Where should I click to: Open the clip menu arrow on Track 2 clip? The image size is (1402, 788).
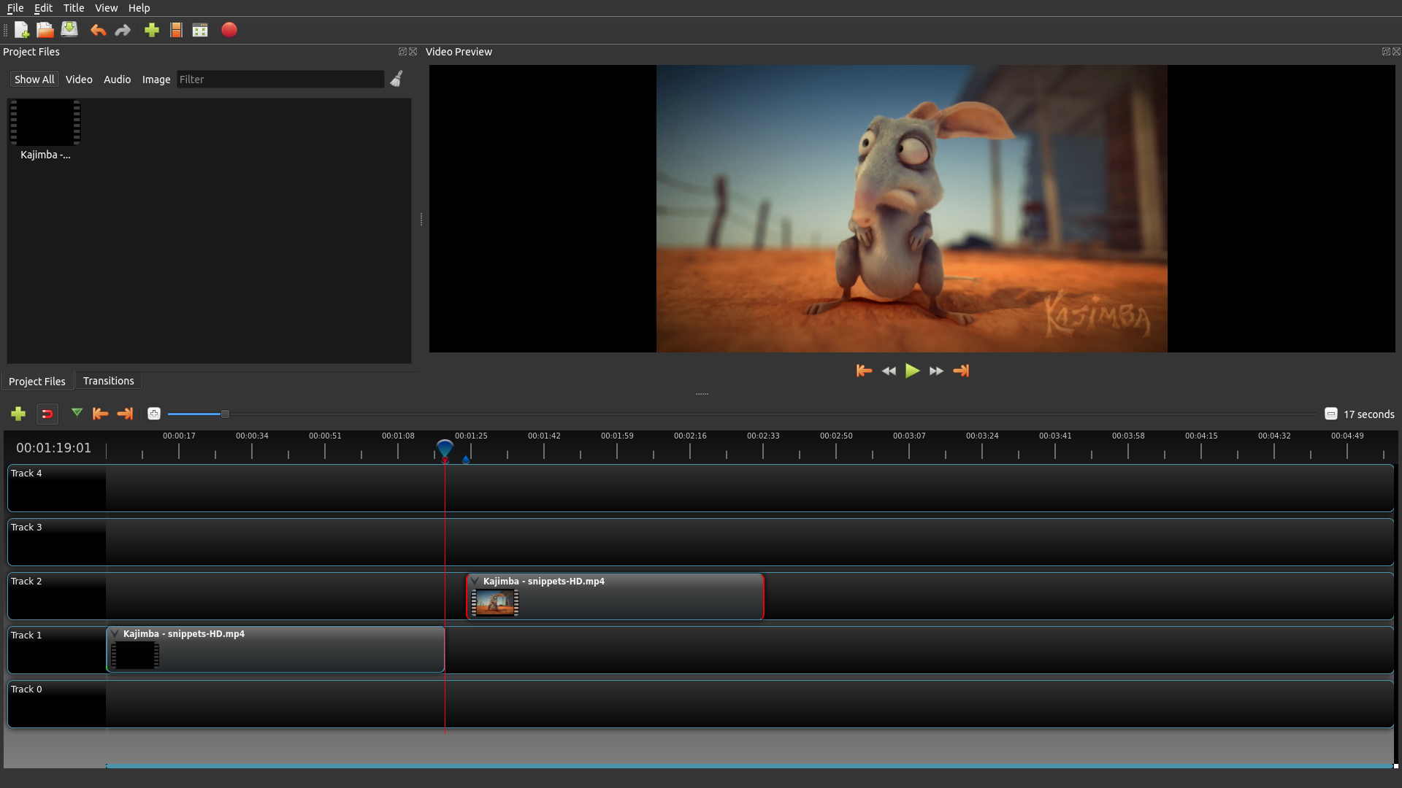pyautogui.click(x=475, y=582)
